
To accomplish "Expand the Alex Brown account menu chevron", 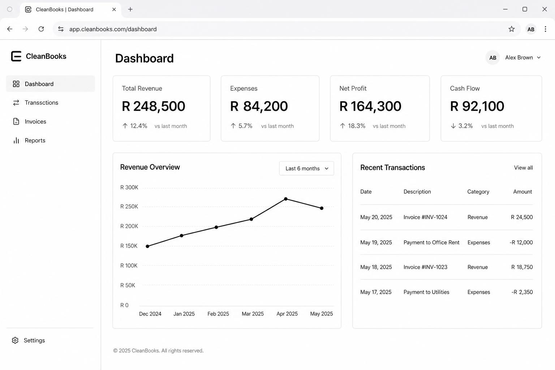I will 539,57.
